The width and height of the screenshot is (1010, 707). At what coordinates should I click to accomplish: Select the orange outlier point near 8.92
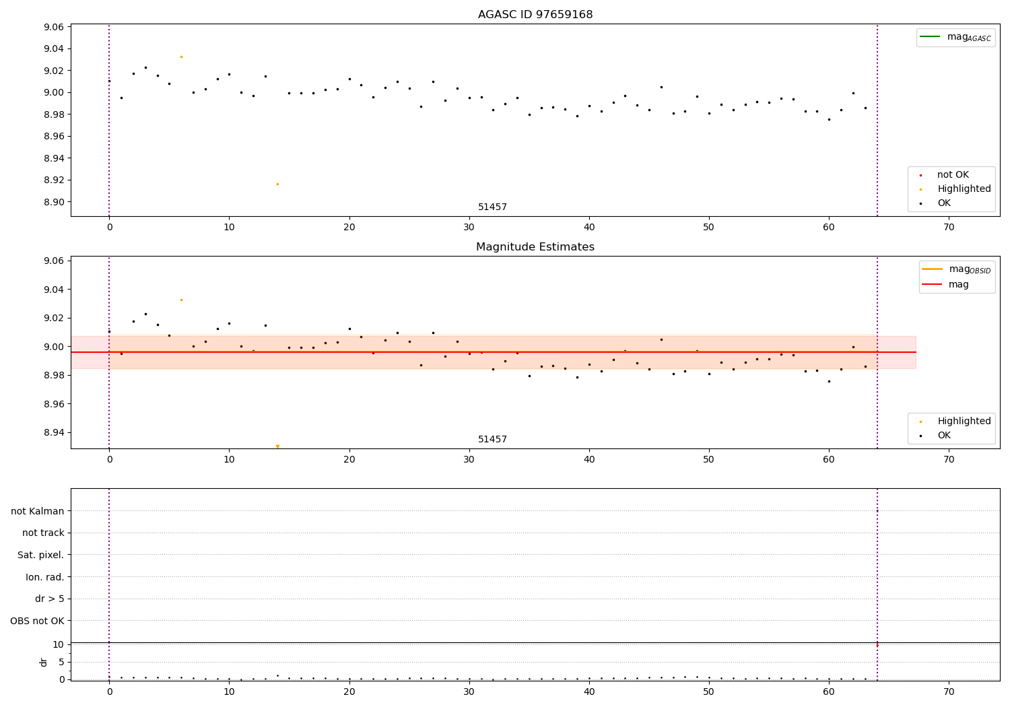tap(277, 184)
